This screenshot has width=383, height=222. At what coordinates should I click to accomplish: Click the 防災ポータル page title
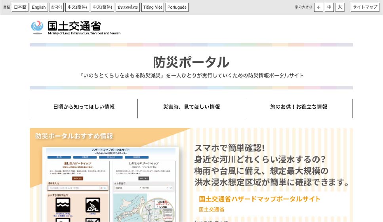[x=191, y=62]
